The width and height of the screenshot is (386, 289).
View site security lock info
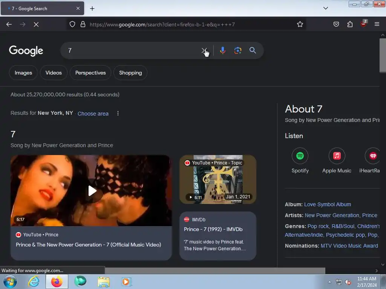83,24
